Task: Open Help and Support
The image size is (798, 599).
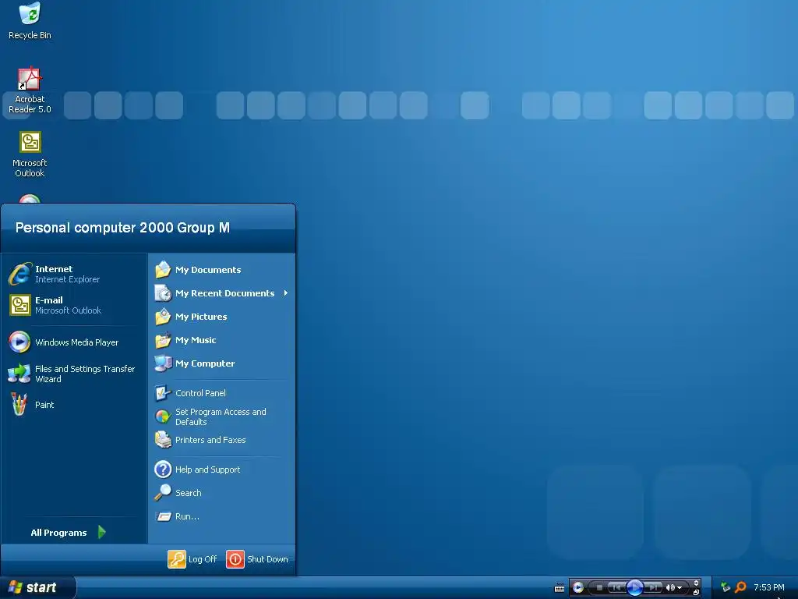Action: (x=221, y=470)
